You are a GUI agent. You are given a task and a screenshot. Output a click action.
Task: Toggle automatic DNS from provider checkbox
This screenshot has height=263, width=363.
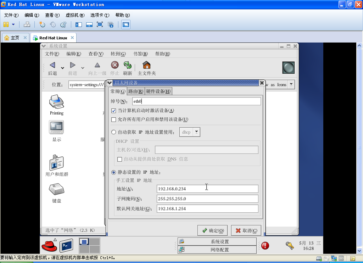(x=119, y=159)
